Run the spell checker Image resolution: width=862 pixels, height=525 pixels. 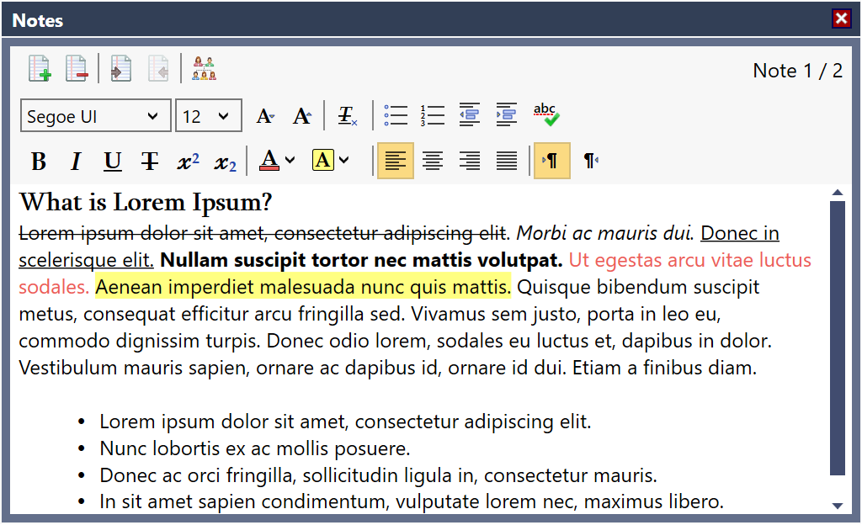(x=545, y=112)
